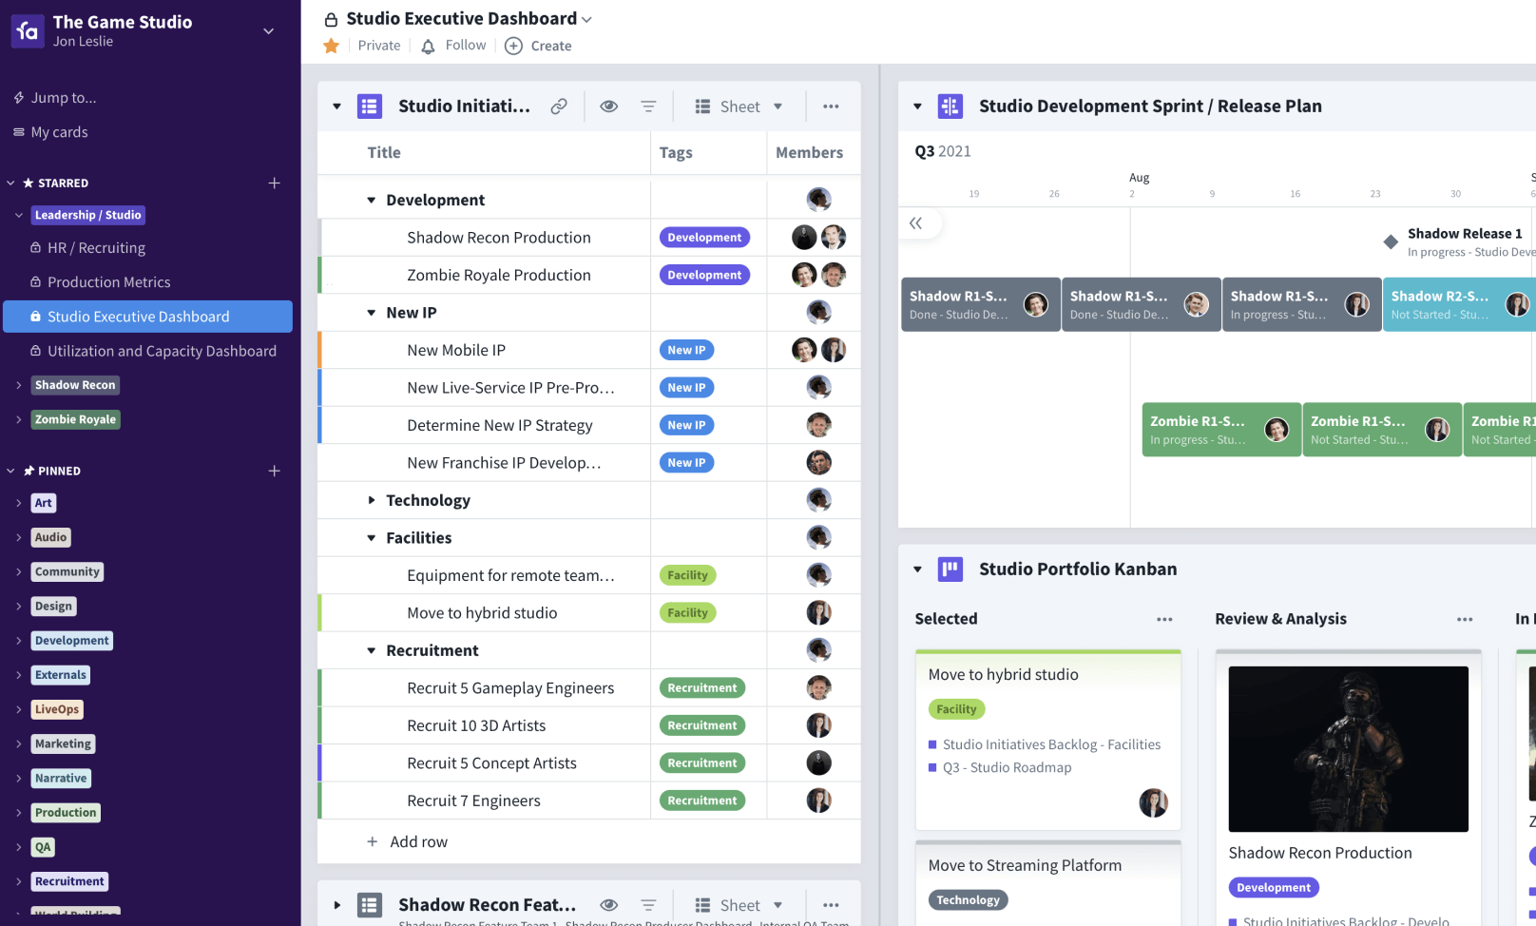The width and height of the screenshot is (1536, 926).
Task: Expand the Technology group row
Action: [372, 500]
